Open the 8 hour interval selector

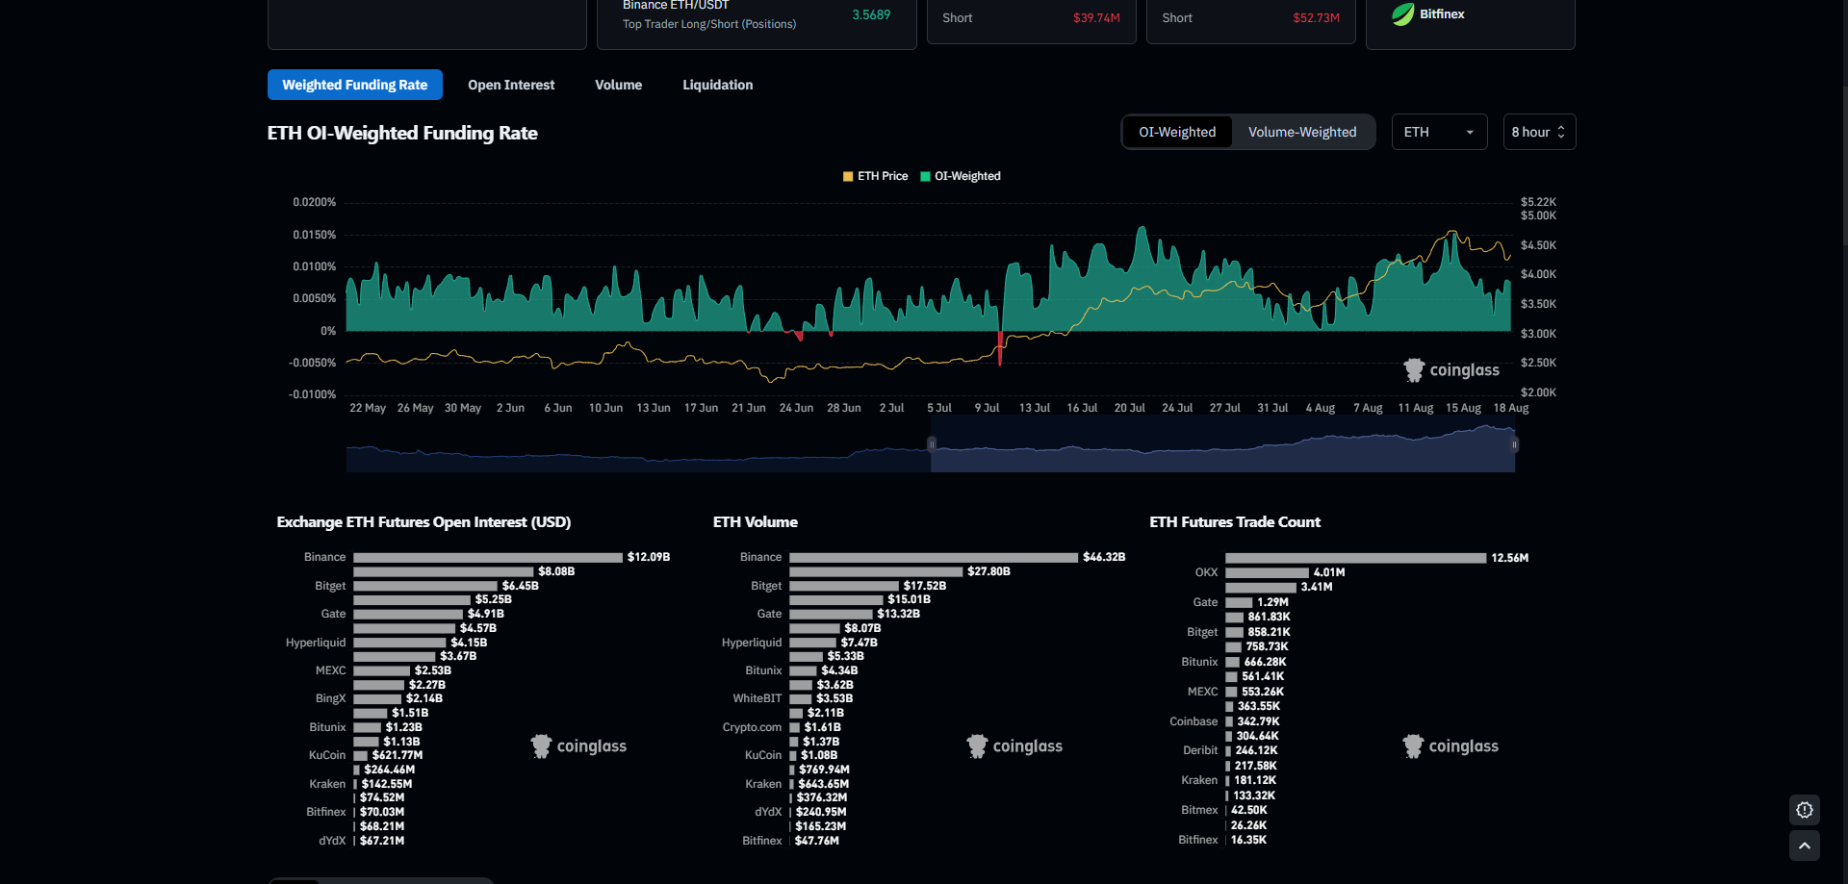1538,132
